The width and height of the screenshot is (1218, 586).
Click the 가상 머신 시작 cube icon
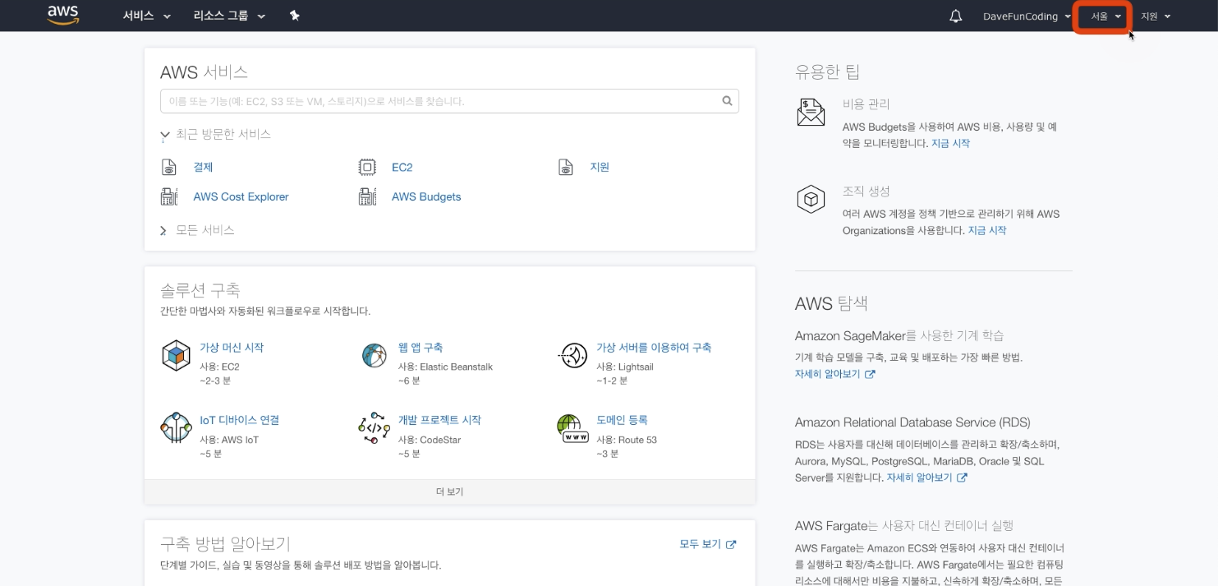[176, 356]
